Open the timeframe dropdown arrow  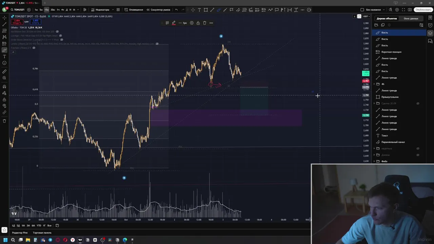click(x=78, y=10)
